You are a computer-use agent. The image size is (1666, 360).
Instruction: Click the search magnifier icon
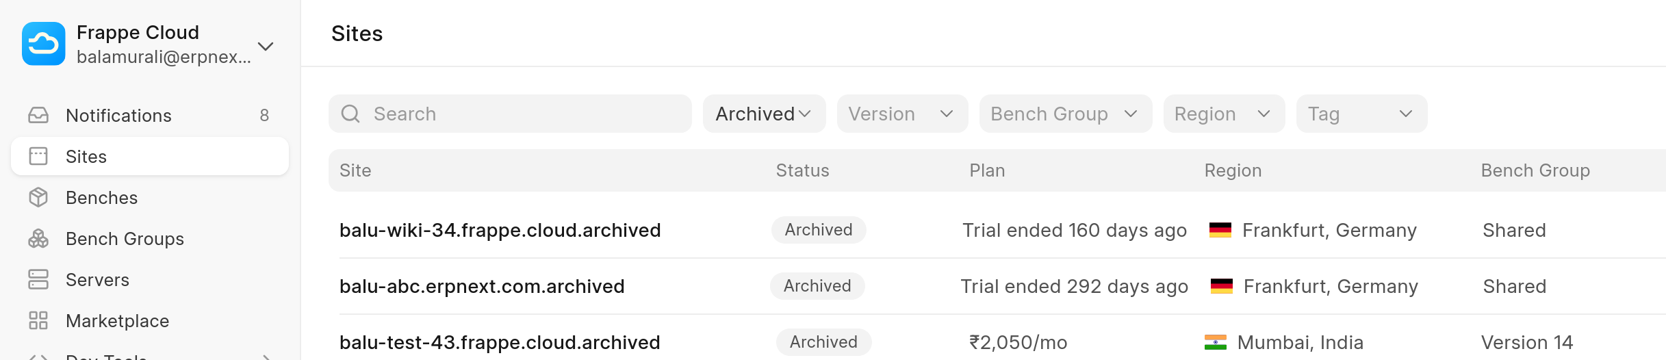click(350, 114)
